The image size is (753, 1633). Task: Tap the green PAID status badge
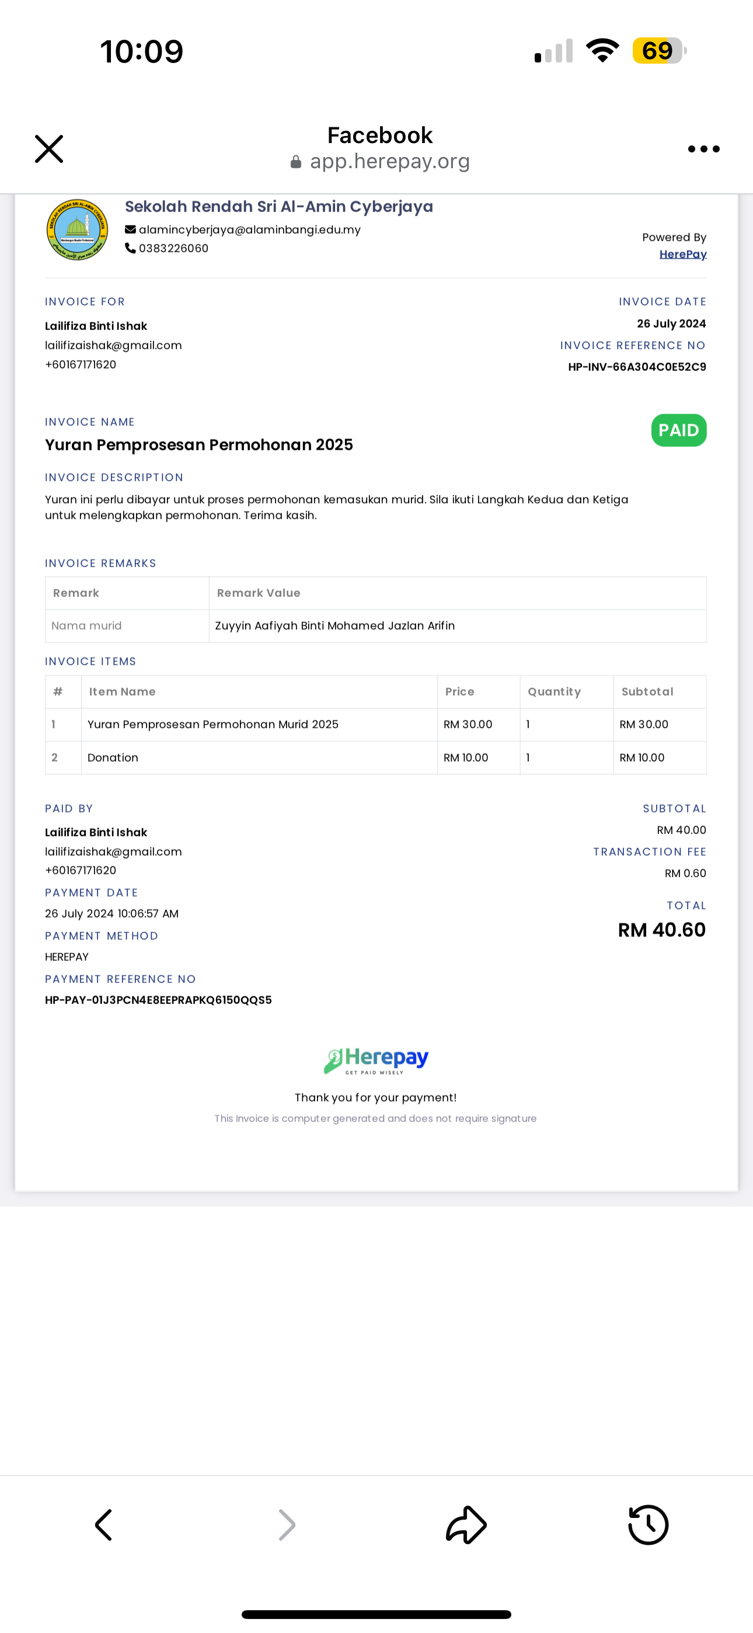pyautogui.click(x=679, y=430)
